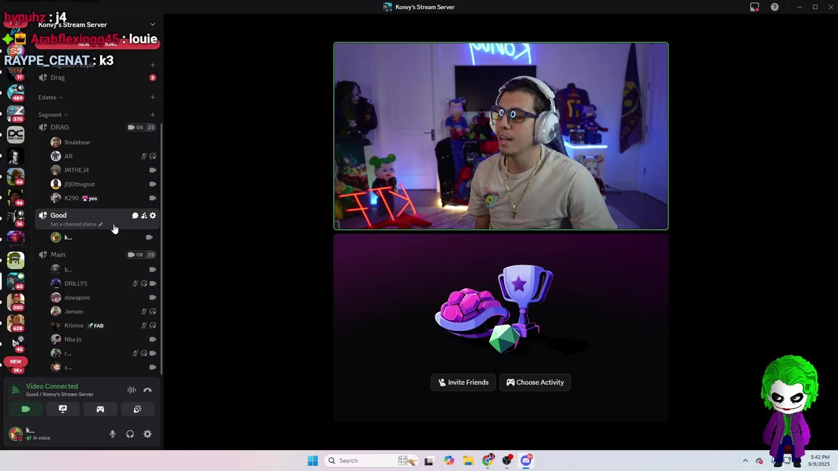Open server with 628 badge in sidebar

coord(16,323)
